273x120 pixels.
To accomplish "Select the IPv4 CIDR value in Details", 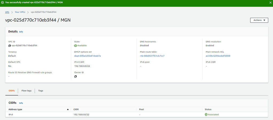I will 82,66.
